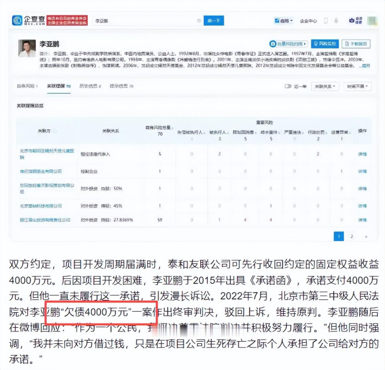385x370 pixels.
Task: Click the 企查查 logo in header
Action: tap(28, 20)
